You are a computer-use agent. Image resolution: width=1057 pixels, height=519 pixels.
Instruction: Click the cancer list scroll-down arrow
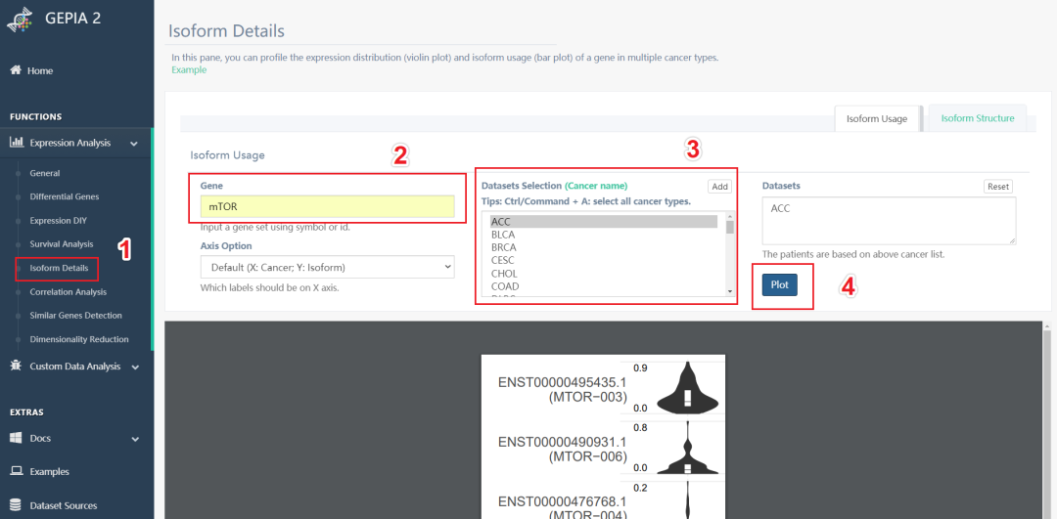tap(729, 291)
